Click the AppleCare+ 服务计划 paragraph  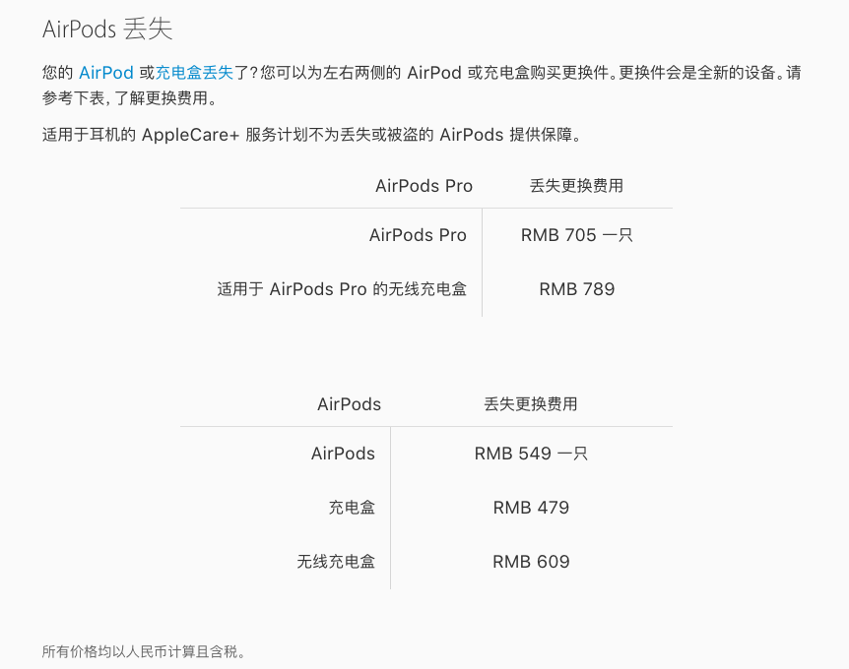pyautogui.click(x=311, y=135)
